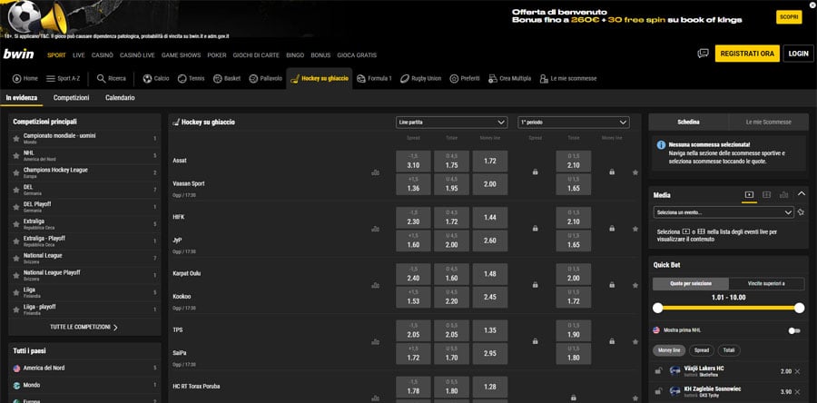Favorite the TPS vs SaiPa match
The width and height of the screenshot is (817, 403).
click(x=635, y=342)
